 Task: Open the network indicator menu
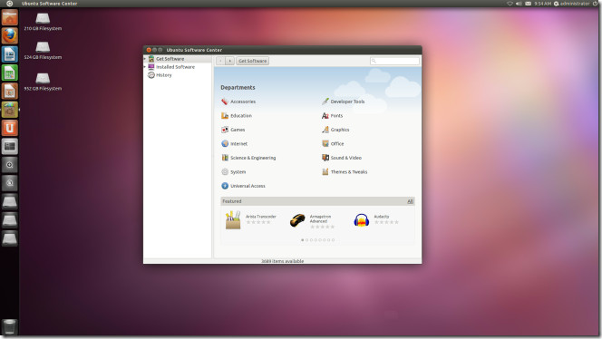(x=510, y=4)
